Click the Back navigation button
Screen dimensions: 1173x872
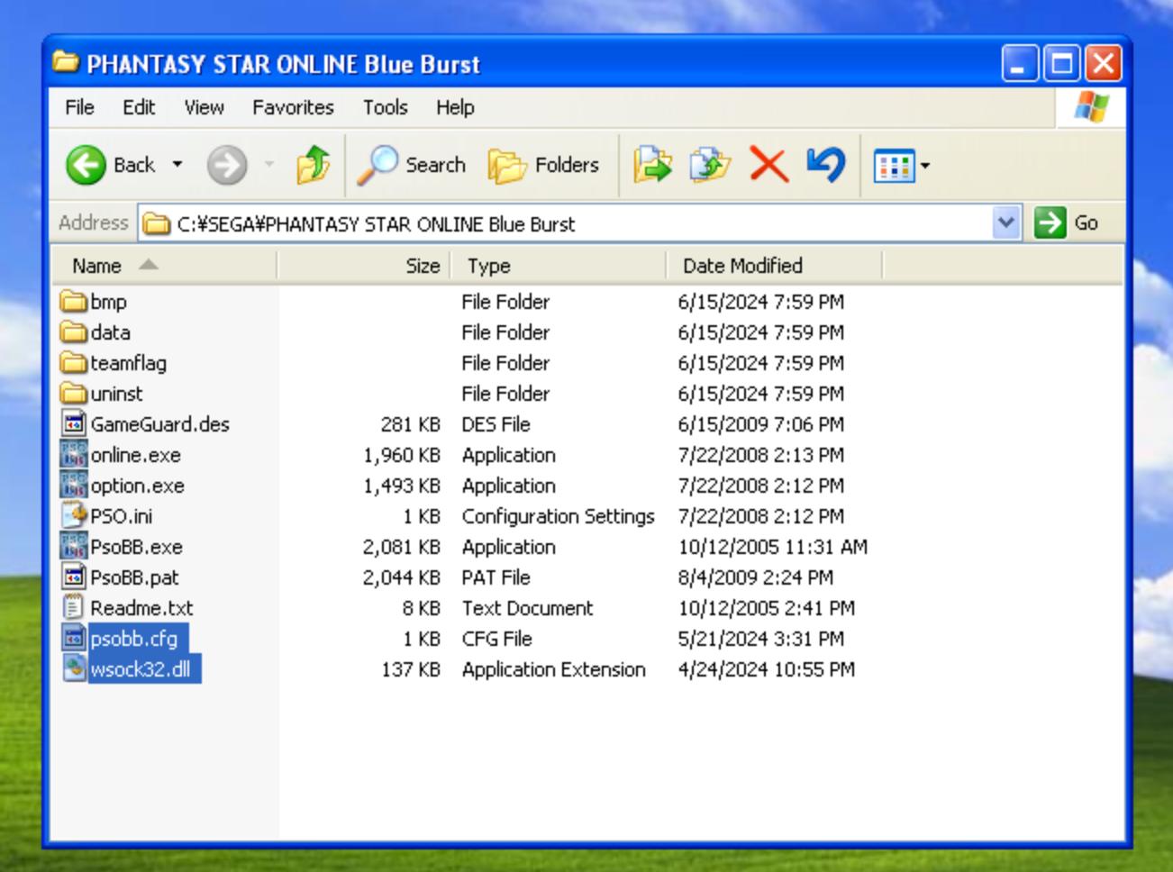coord(87,165)
